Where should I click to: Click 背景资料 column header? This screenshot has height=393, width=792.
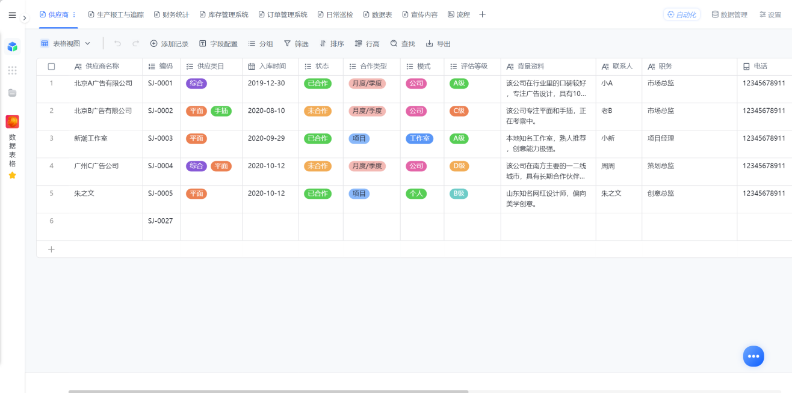click(x=548, y=67)
